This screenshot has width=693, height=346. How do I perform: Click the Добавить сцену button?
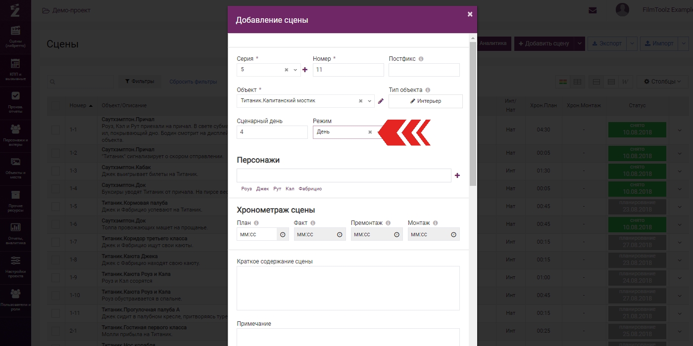coord(544,43)
